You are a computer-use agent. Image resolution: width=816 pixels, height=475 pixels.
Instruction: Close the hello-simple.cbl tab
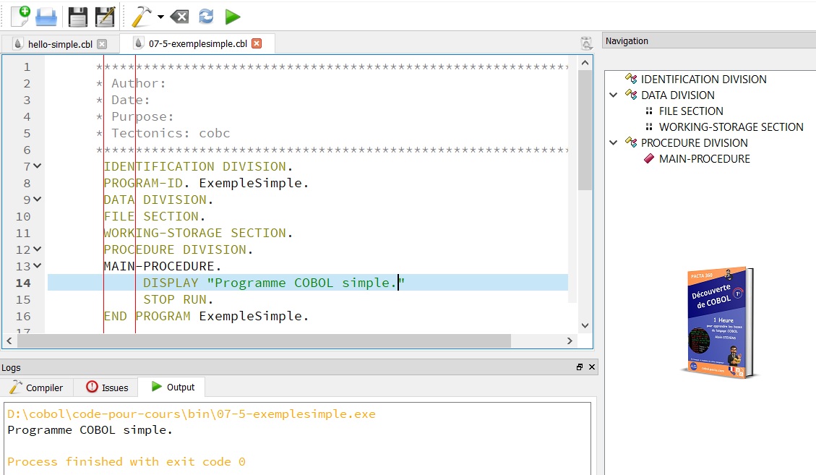pyautogui.click(x=102, y=44)
